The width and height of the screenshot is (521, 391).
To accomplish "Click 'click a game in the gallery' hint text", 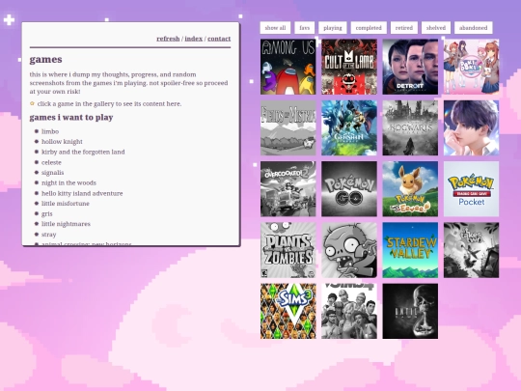I will click(x=109, y=103).
